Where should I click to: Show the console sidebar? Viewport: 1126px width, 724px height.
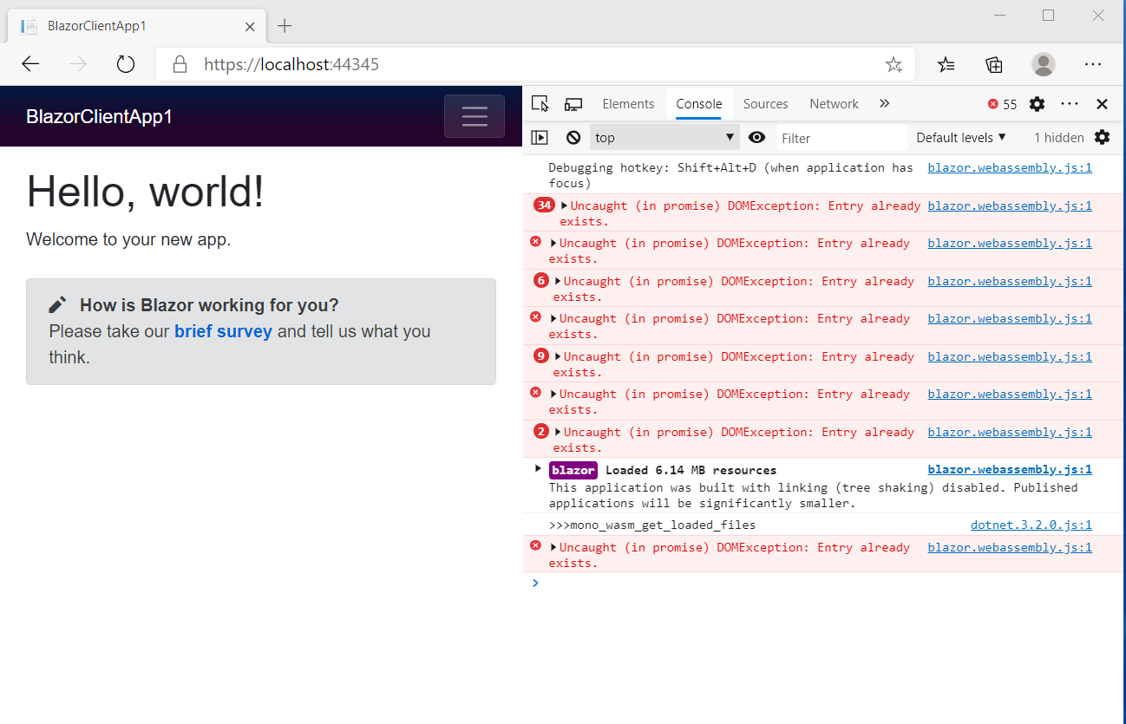[x=540, y=137]
